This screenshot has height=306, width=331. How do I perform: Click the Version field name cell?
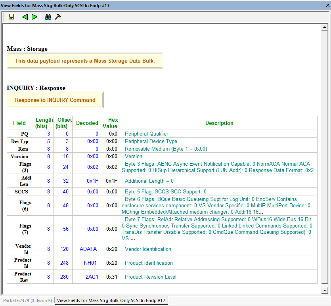coord(19,157)
